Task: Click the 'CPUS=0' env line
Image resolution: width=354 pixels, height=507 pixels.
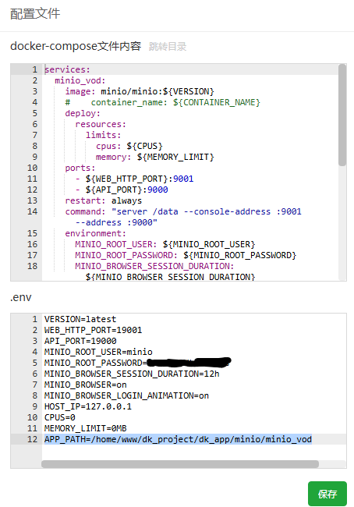Action: point(60,418)
